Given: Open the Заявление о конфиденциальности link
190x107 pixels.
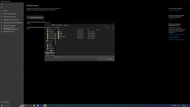Looking at the screenshot, I should pos(177,40).
